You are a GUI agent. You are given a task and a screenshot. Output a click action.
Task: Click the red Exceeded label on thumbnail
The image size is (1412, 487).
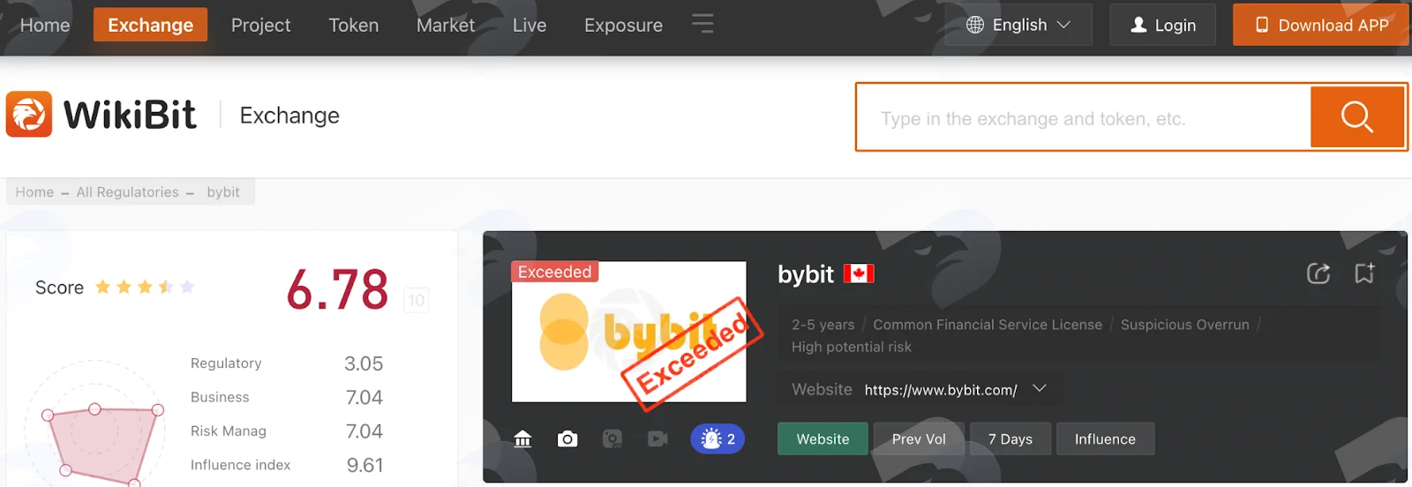tap(554, 272)
